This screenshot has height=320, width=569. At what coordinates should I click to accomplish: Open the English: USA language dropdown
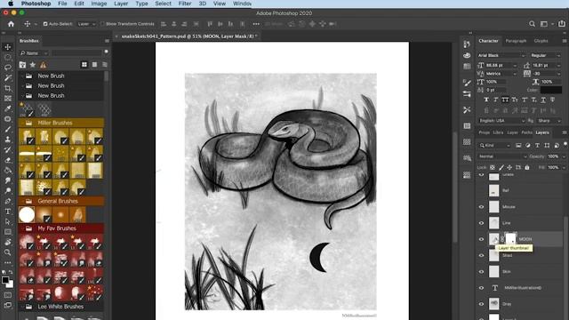[501, 121]
